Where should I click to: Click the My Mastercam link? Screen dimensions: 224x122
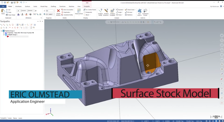(214, 6)
